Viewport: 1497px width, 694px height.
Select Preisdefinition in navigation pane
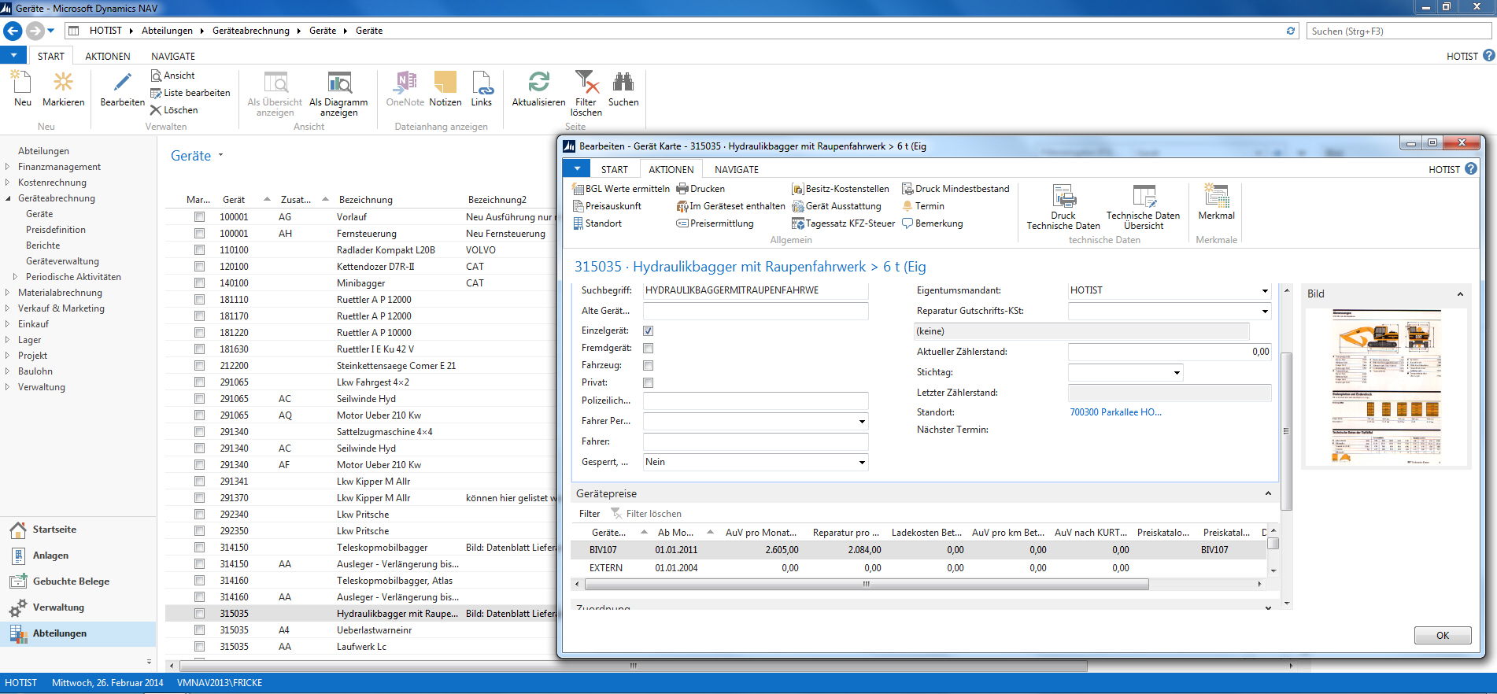(56, 230)
